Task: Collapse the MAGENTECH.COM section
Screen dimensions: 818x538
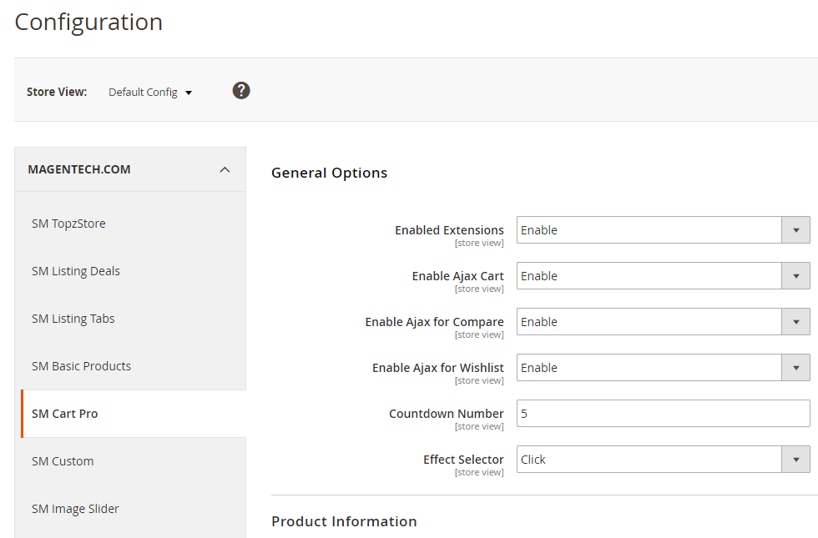Action: pyautogui.click(x=224, y=169)
